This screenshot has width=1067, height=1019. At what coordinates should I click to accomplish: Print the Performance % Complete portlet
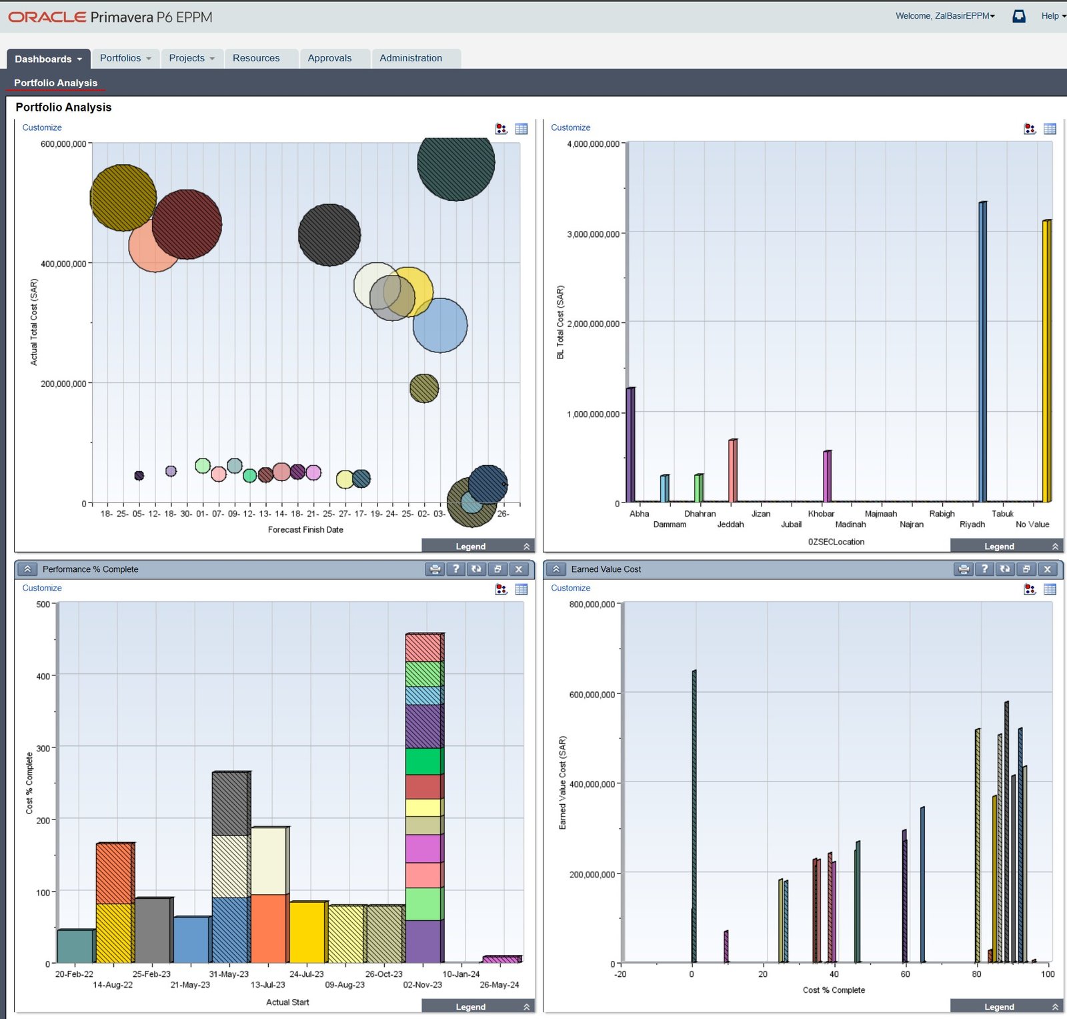click(435, 569)
